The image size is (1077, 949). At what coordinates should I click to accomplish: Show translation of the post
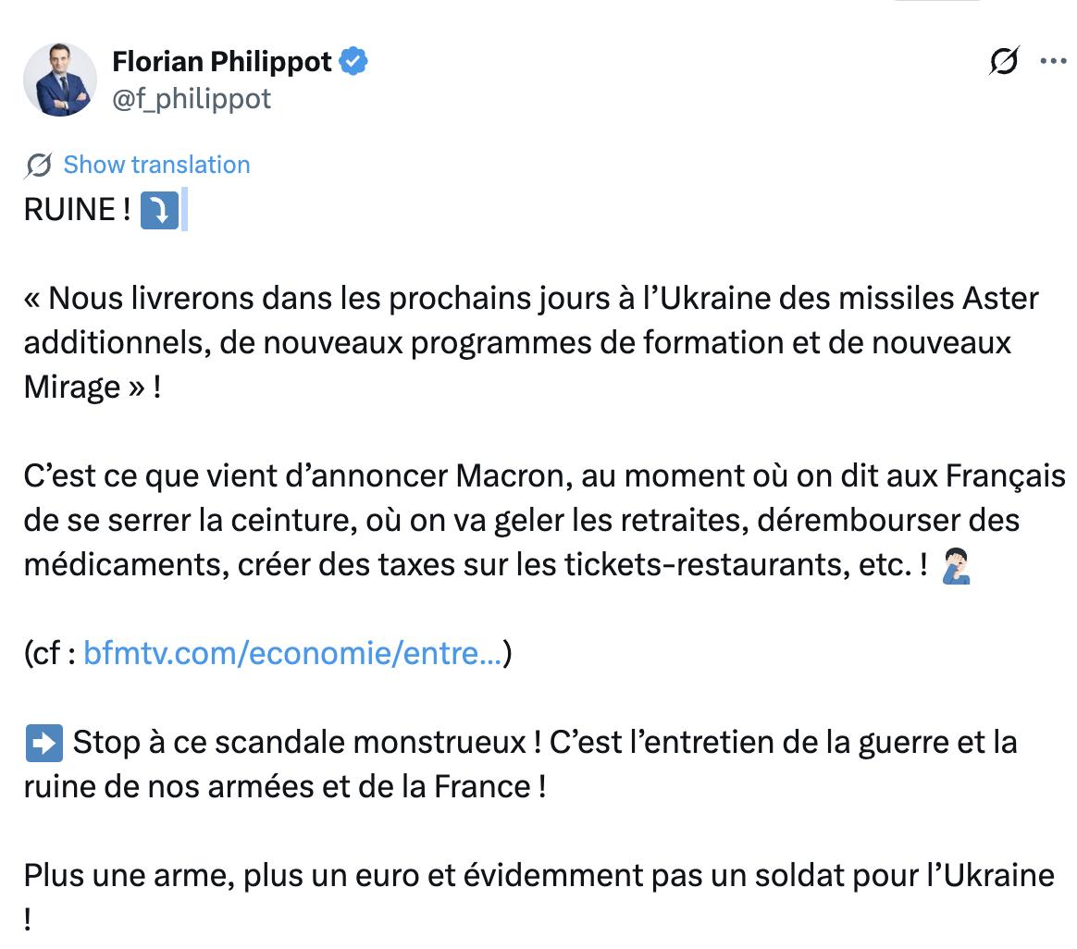[156, 165]
